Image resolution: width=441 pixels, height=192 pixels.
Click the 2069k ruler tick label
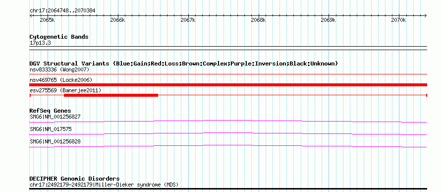pyautogui.click(x=328, y=20)
